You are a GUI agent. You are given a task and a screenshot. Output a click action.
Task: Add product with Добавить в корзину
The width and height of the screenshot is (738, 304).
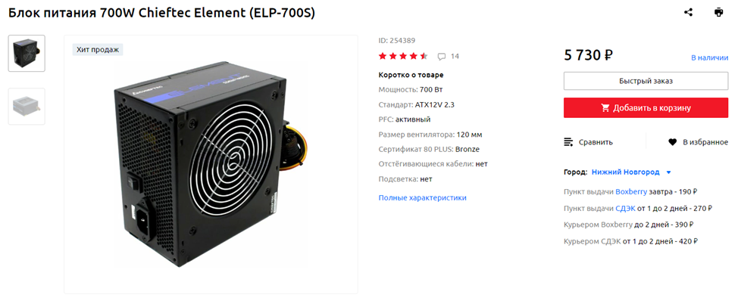[646, 108]
